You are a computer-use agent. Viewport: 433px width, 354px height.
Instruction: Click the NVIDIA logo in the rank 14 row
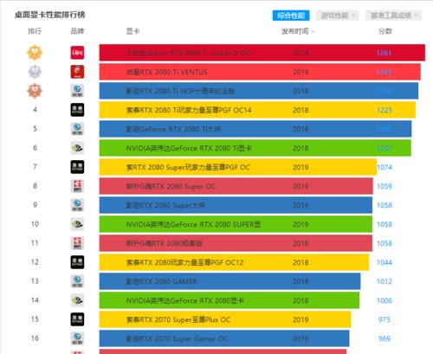[x=77, y=300]
